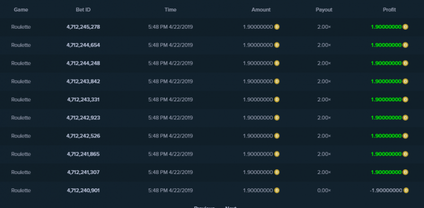Open bet ID 4,712,242,923
Screen dimensions: 424x208
coord(83,118)
